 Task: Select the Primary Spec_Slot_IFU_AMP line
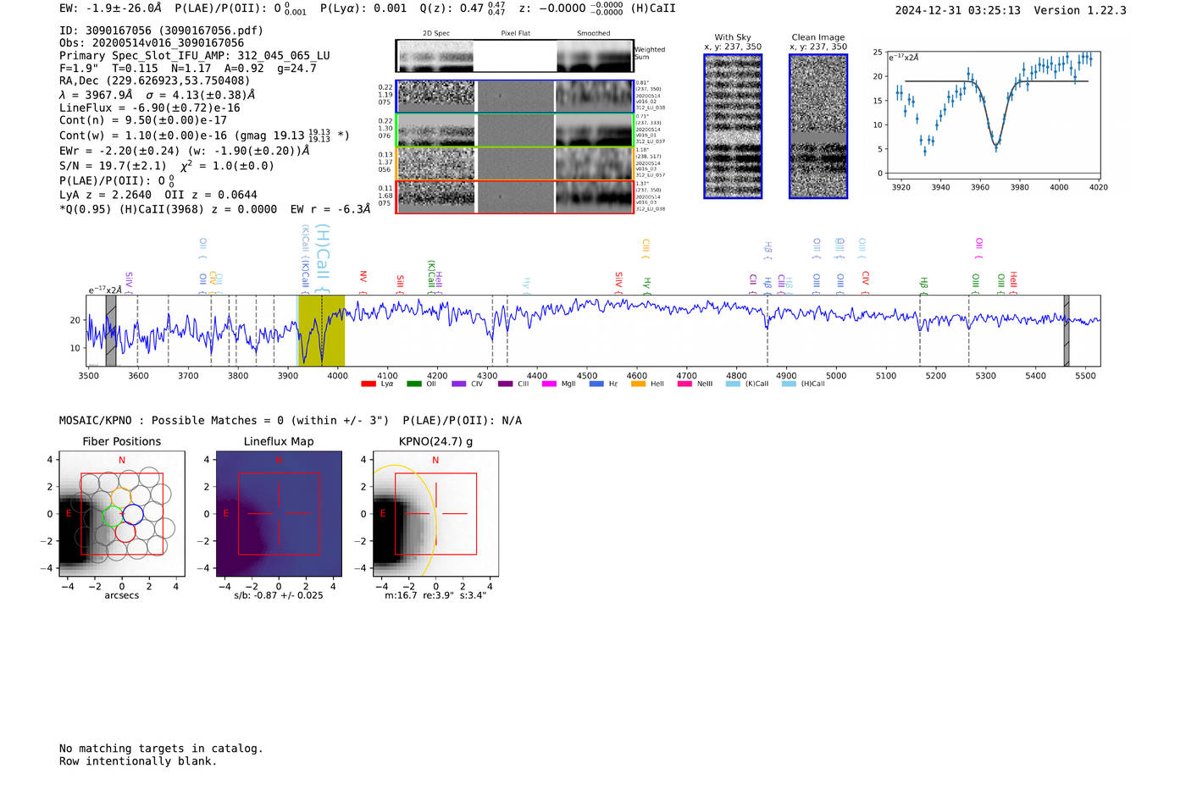pyautogui.click(x=195, y=56)
